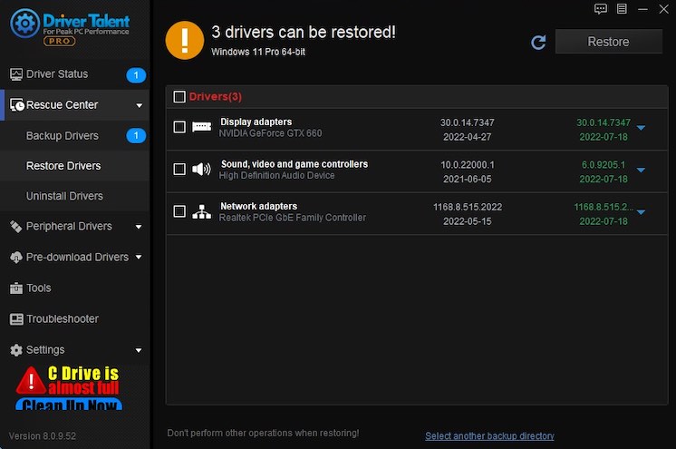This screenshot has height=449, width=676.
Task: Collapse the Rescue Center submenu arrow
Action: (139, 105)
